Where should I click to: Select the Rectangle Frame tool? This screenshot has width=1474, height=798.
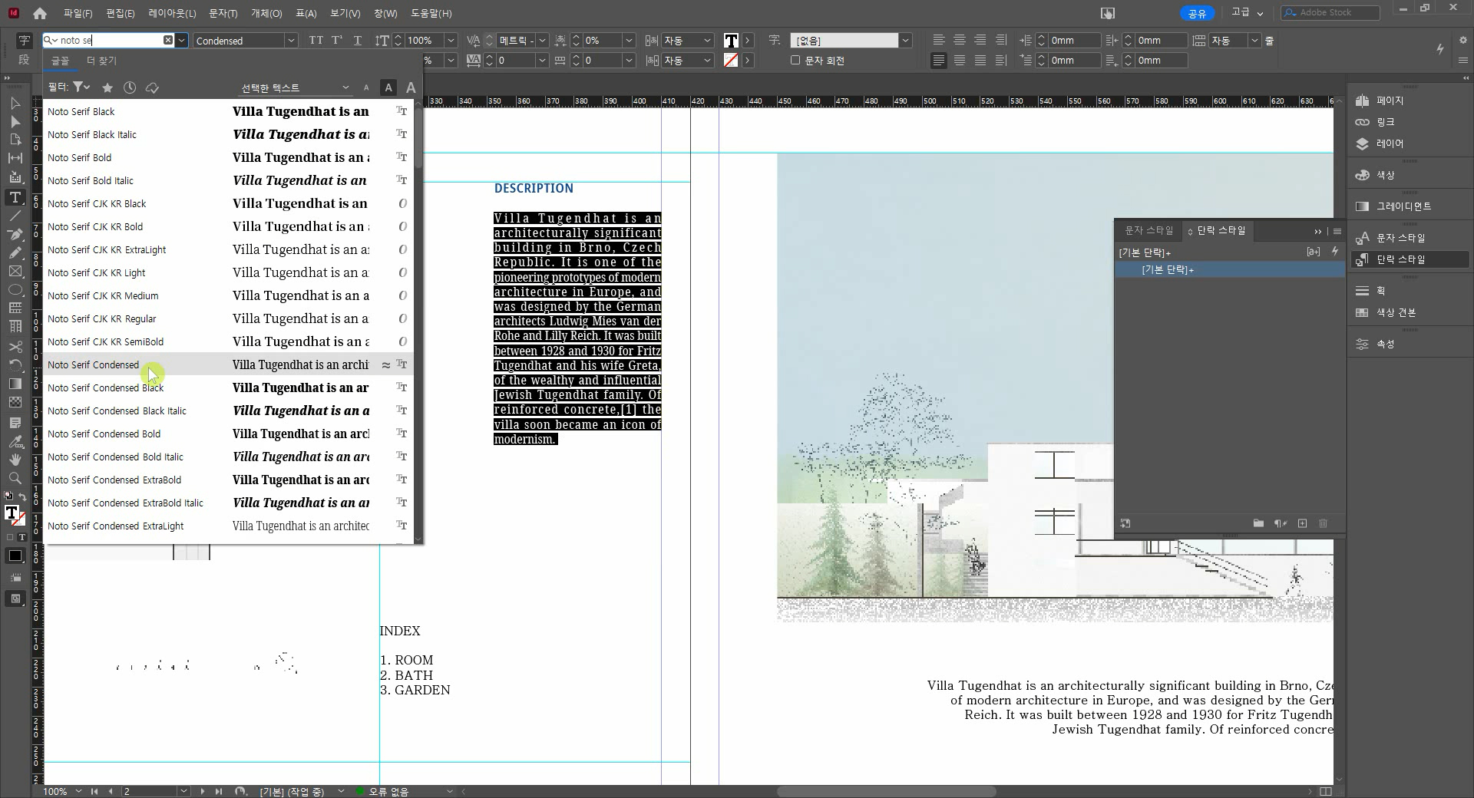[15, 271]
